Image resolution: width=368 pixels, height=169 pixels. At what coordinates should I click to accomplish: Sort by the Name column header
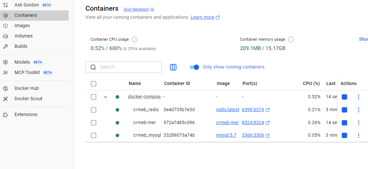pos(135,83)
